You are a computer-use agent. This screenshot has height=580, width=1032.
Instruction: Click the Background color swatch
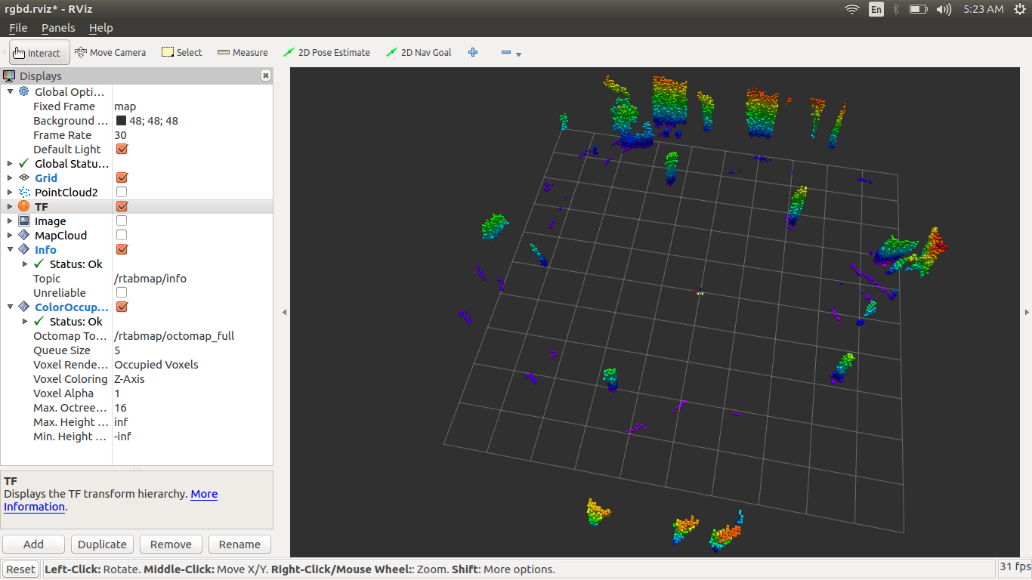[x=121, y=121]
